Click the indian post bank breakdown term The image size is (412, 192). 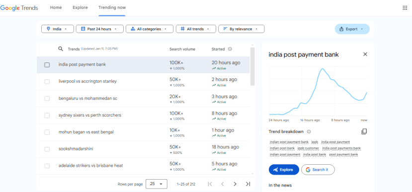click(282, 148)
